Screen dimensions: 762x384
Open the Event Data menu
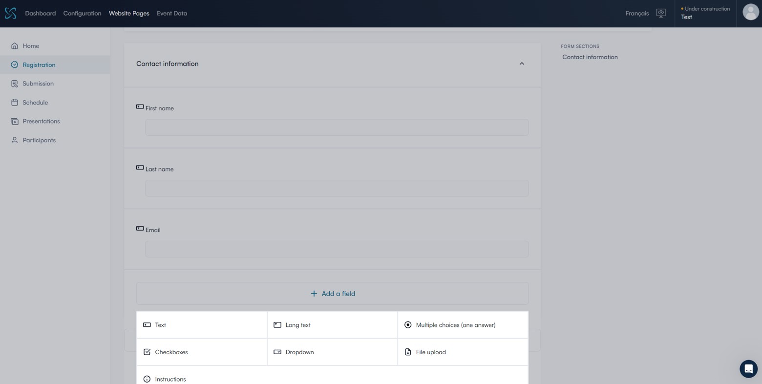tap(171, 13)
